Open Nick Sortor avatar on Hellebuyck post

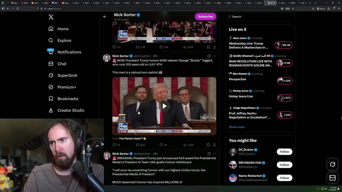click(x=107, y=156)
